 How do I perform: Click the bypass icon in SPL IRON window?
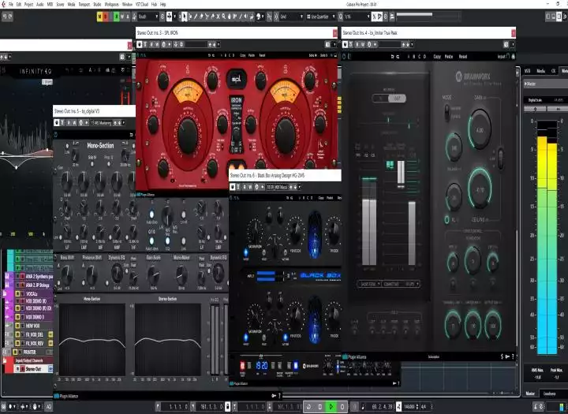(x=140, y=44)
